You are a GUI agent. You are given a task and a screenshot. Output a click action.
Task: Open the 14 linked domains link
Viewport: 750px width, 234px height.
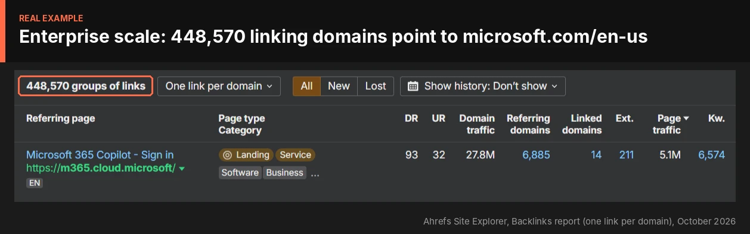pos(596,155)
